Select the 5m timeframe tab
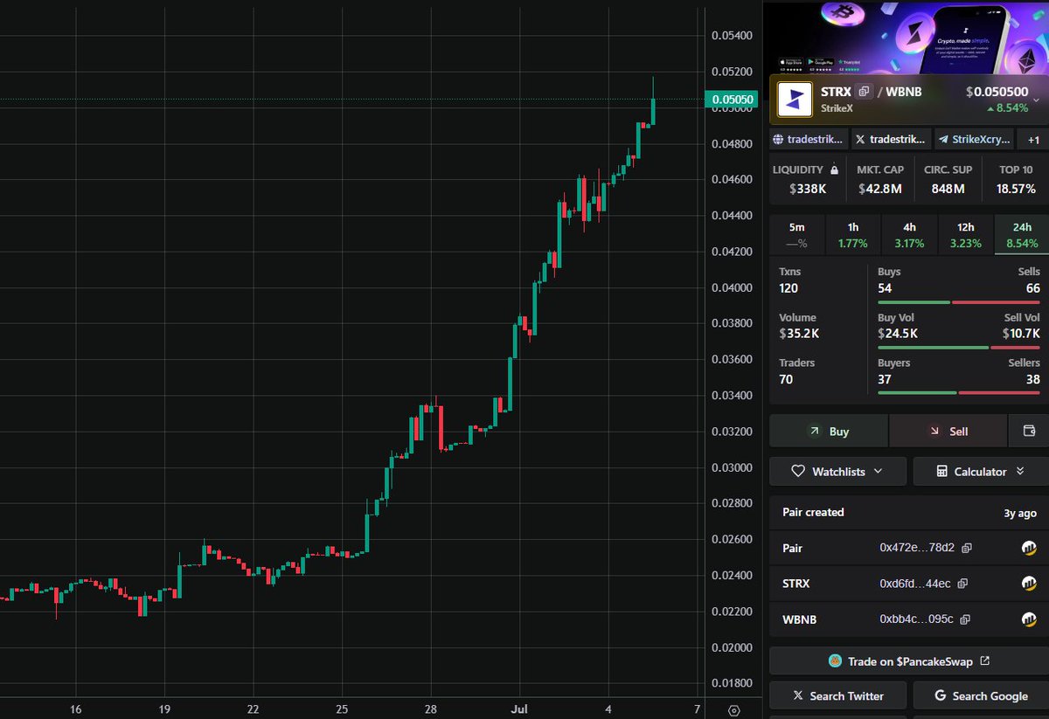The width and height of the screenshot is (1049, 719). pos(797,235)
